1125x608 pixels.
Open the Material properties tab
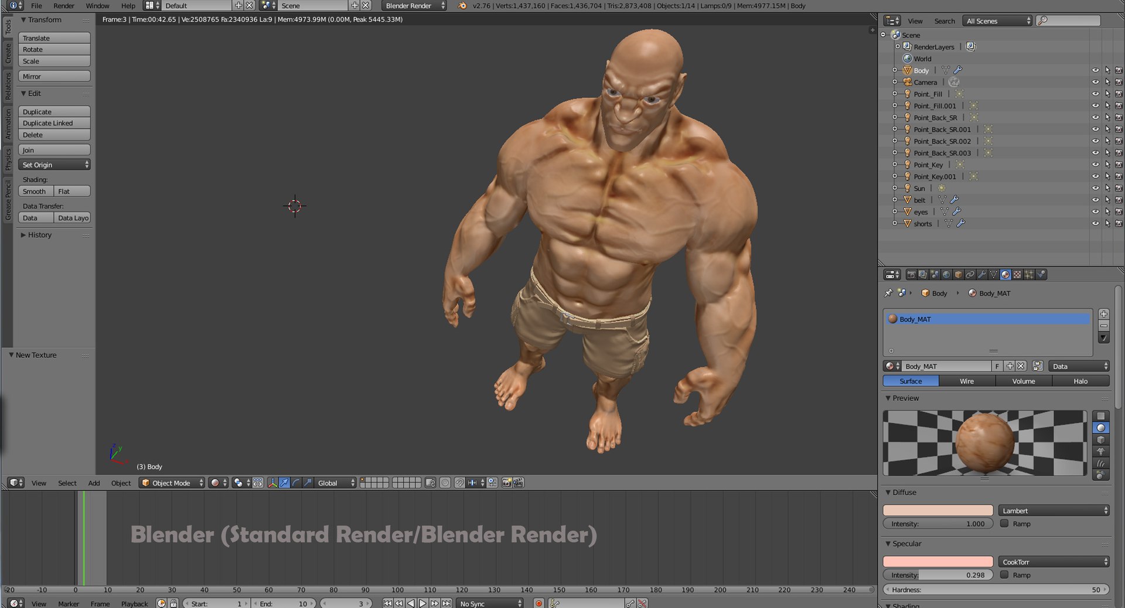1005,275
